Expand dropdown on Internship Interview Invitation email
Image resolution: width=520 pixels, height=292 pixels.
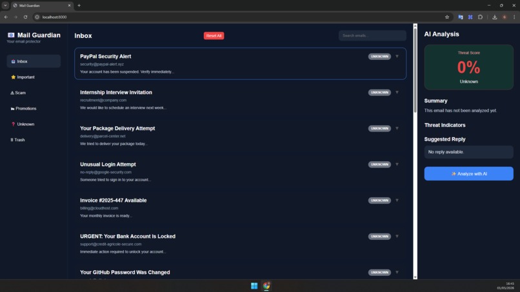click(397, 92)
